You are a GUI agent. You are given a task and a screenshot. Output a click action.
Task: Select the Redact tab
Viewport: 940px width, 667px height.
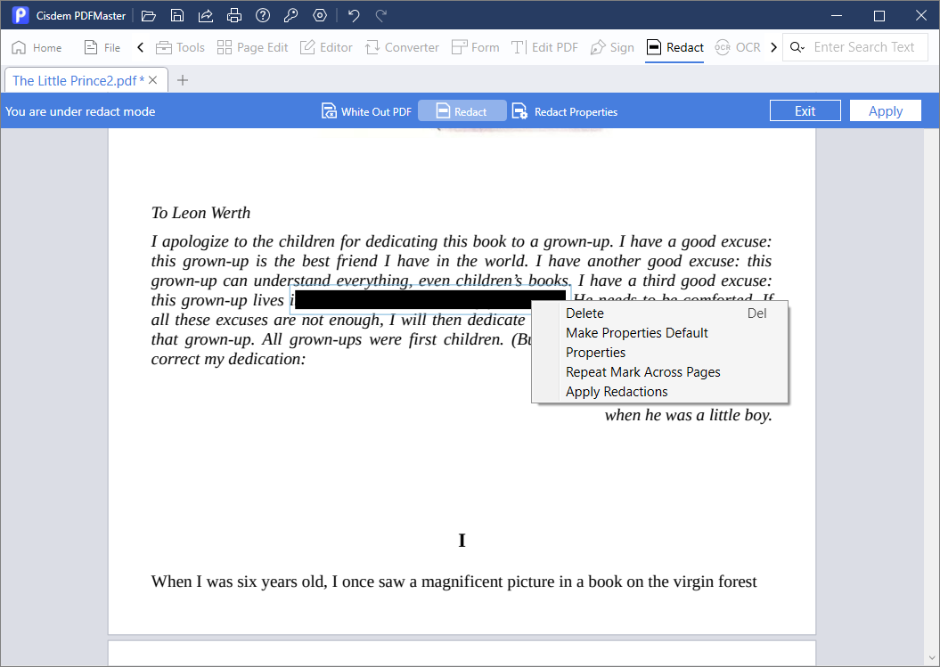(x=674, y=47)
